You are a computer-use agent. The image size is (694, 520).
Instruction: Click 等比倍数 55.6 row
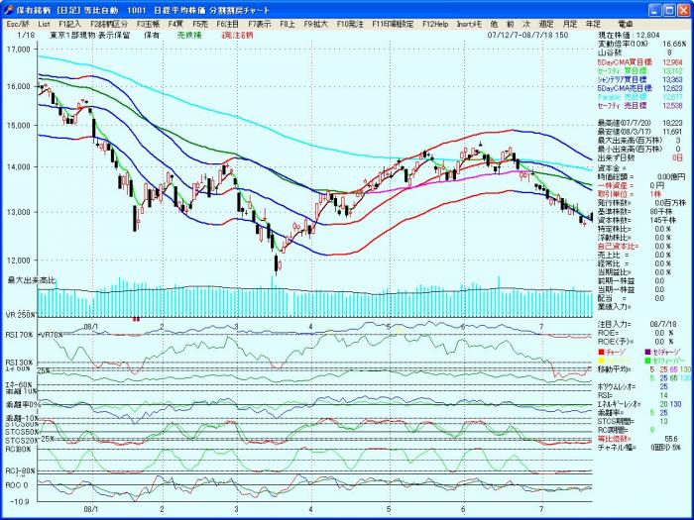coord(637,439)
